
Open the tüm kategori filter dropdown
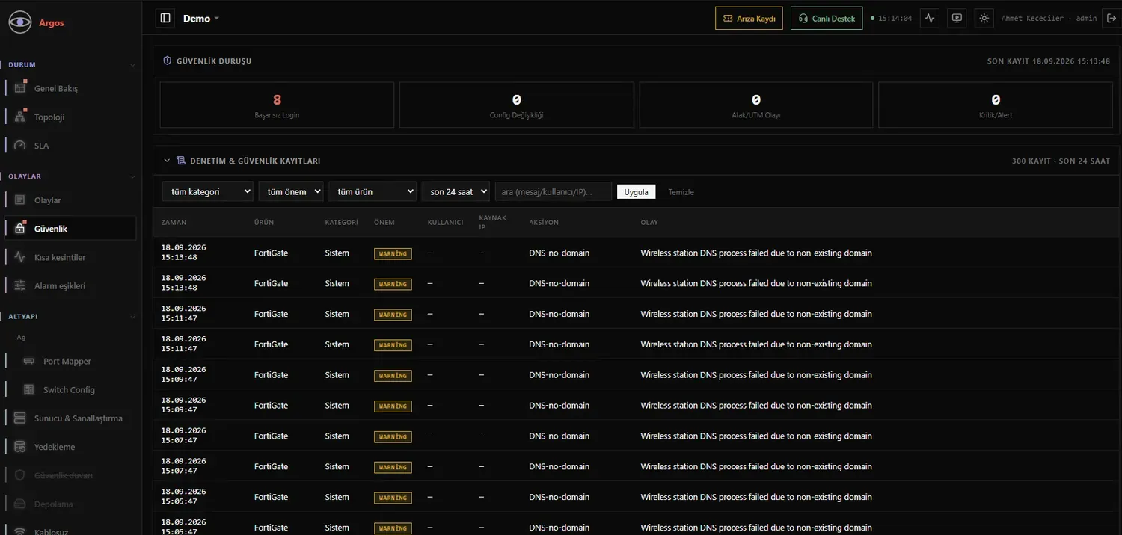(208, 192)
